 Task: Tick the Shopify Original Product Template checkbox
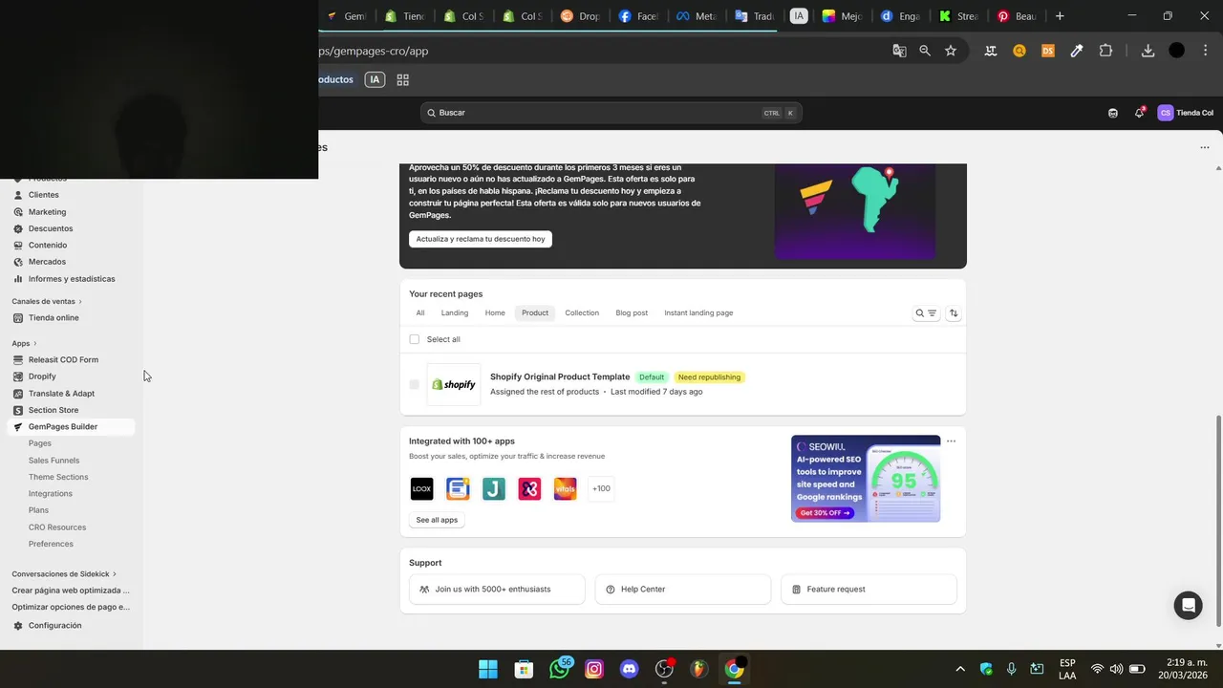click(x=414, y=384)
